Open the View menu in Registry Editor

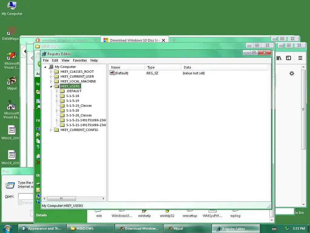pyautogui.click(x=65, y=60)
